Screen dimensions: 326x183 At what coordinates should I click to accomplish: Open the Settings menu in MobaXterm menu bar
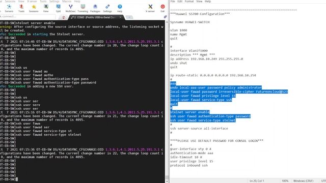pyautogui.click(x=55, y=1)
